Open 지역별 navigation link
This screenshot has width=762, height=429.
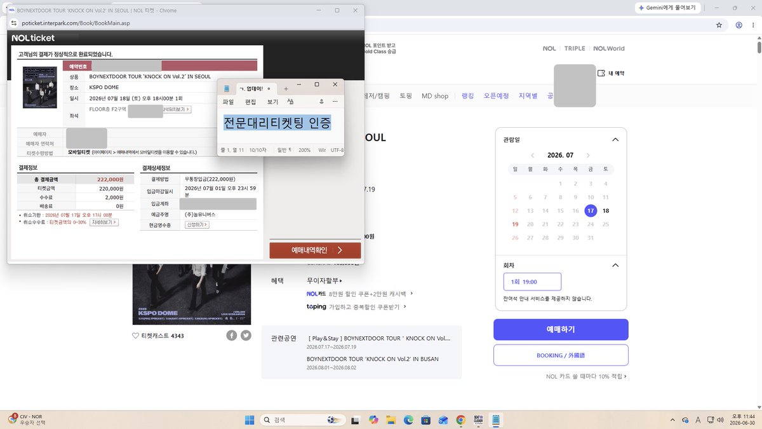(x=528, y=96)
